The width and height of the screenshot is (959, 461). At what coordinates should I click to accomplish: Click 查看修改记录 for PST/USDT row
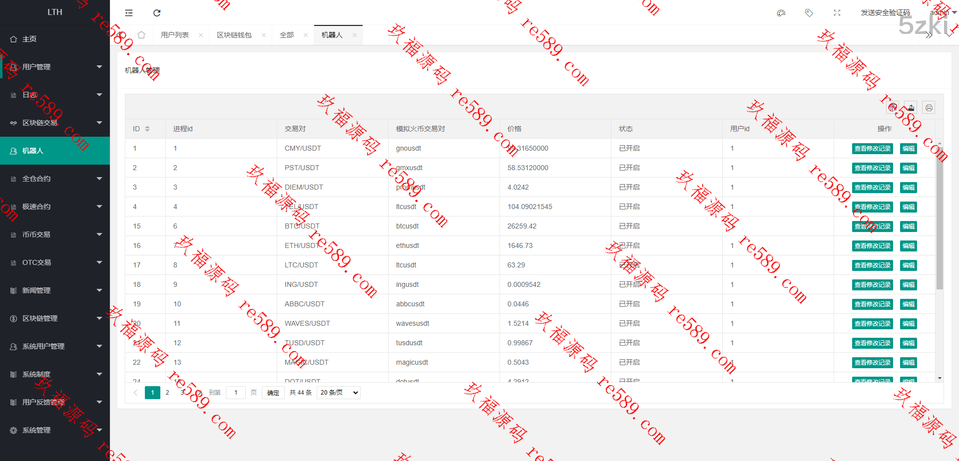(872, 168)
